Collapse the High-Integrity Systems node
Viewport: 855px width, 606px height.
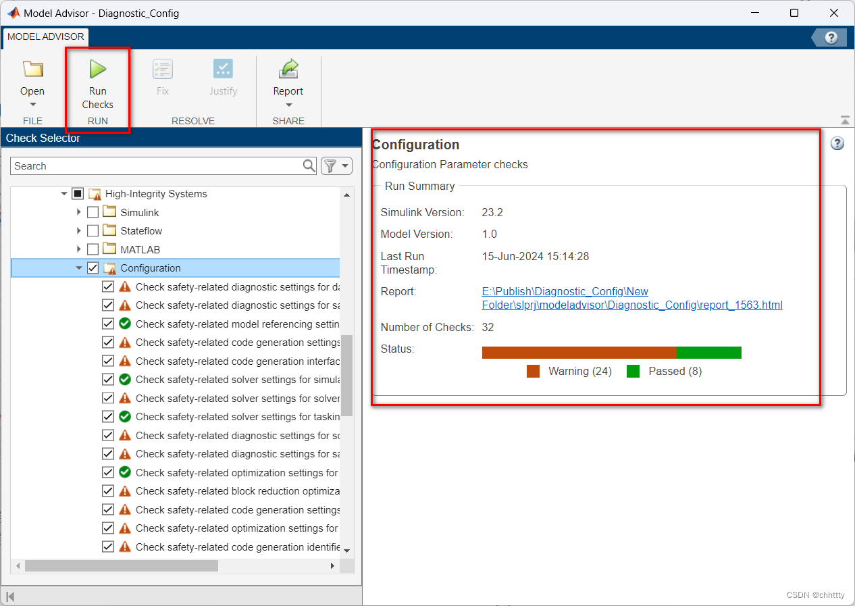[x=64, y=194]
